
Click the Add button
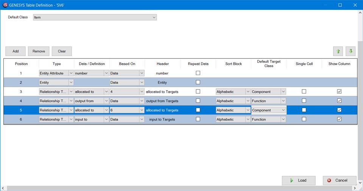tap(16, 51)
